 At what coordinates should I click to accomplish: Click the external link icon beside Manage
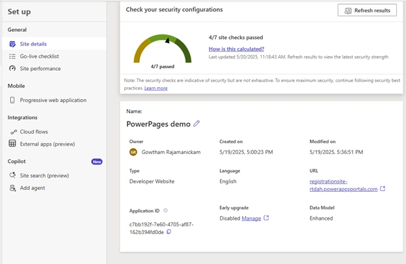click(266, 218)
